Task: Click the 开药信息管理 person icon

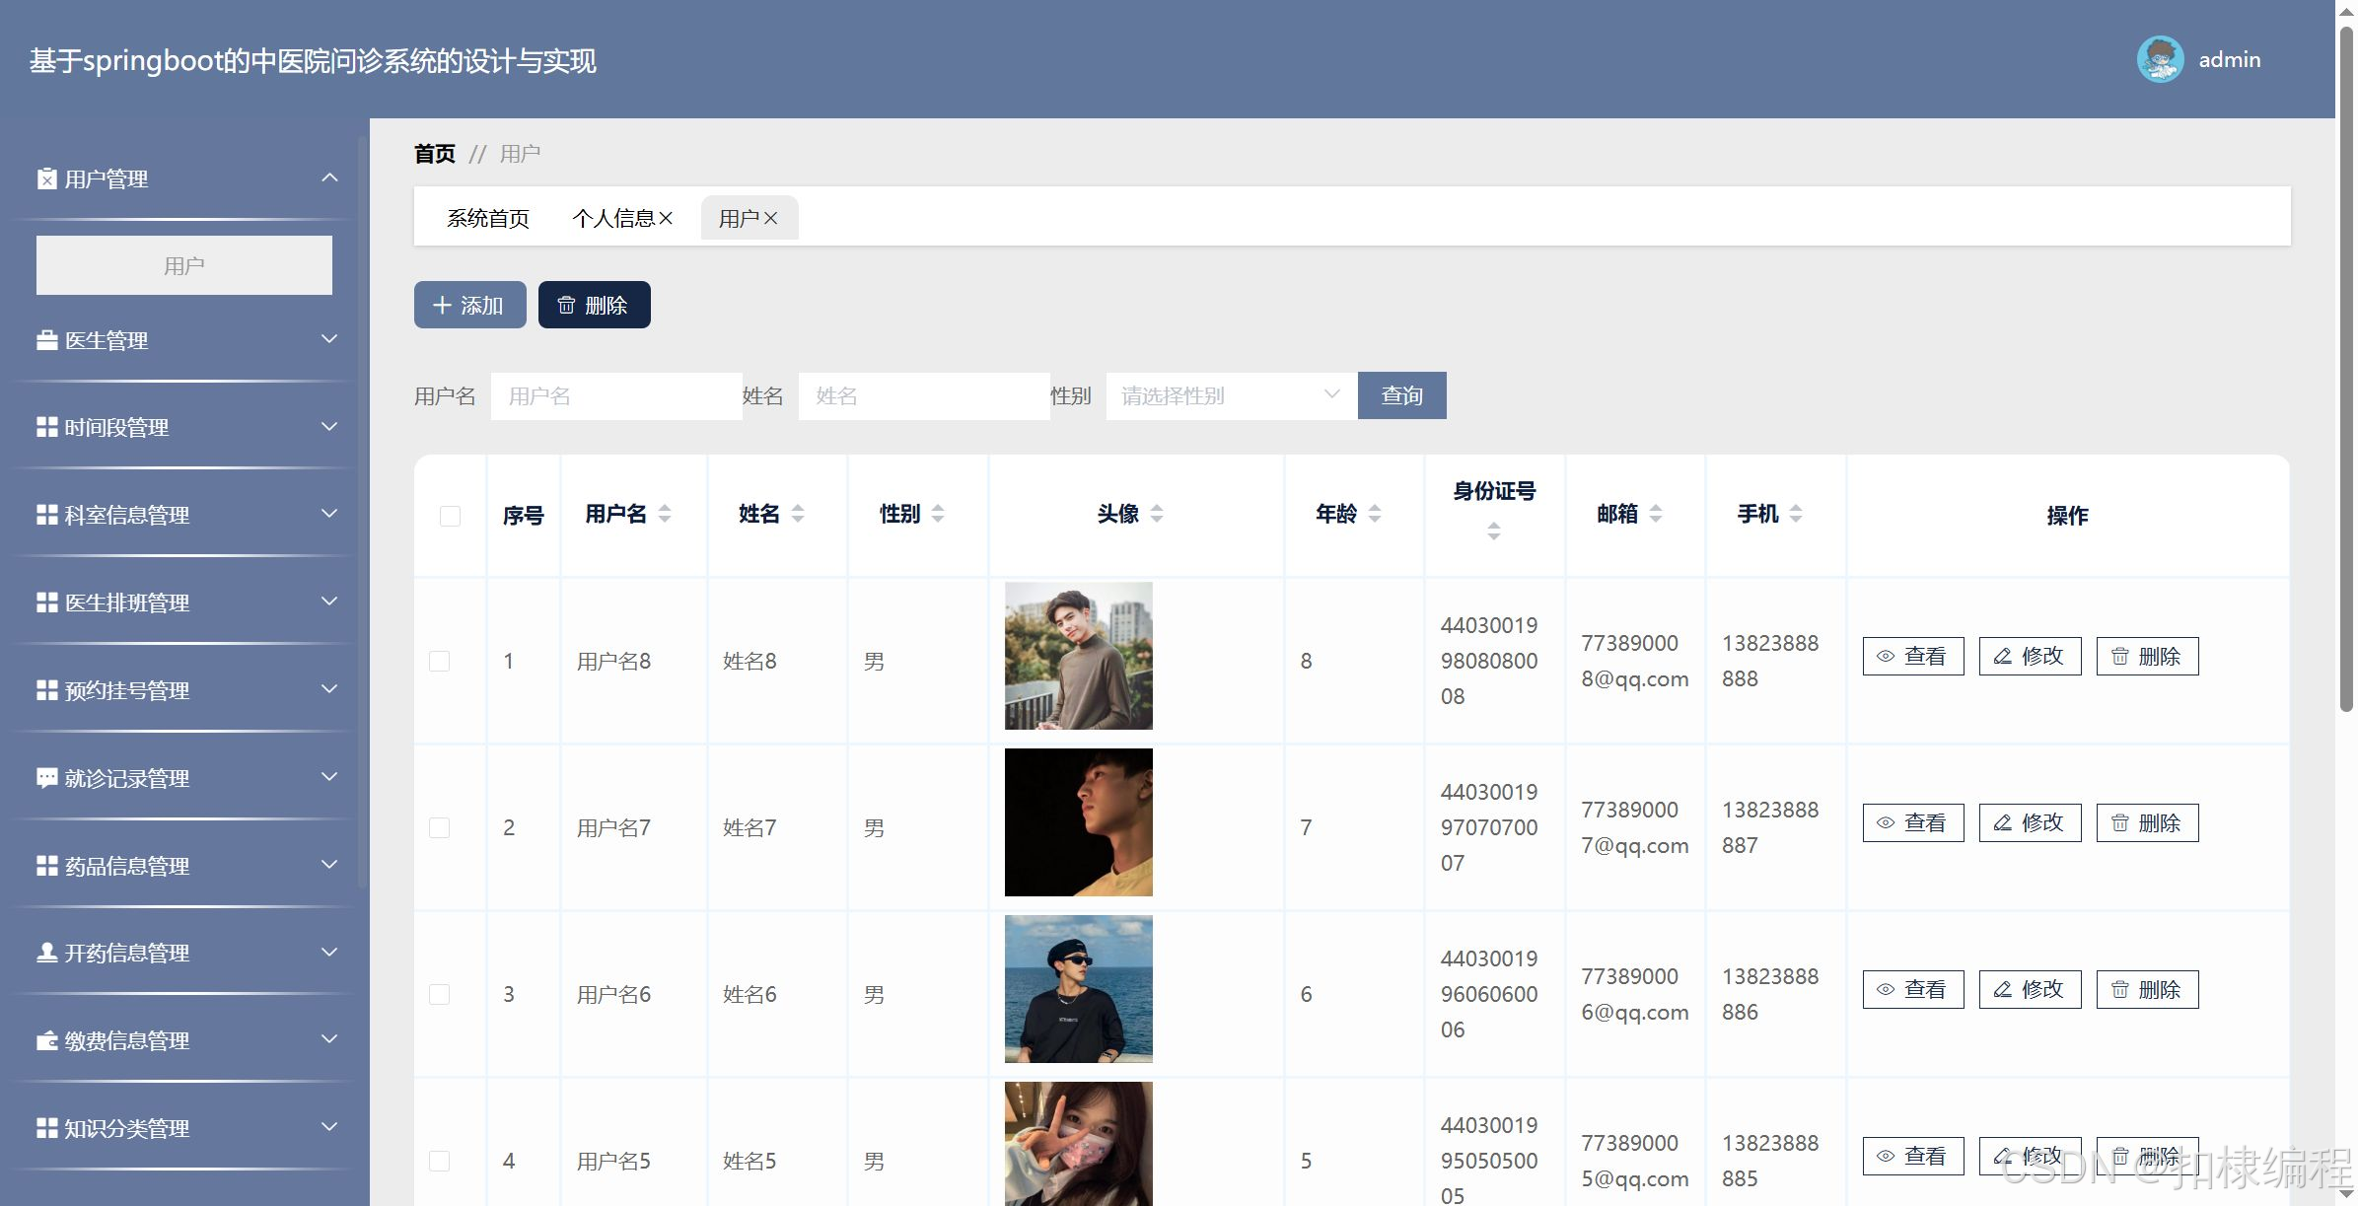Action: tap(46, 953)
